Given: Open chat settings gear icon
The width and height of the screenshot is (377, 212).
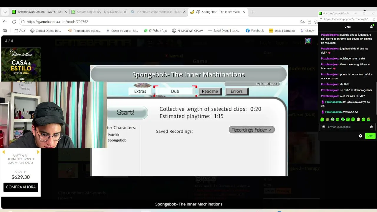Looking at the screenshot, I should pyautogui.click(x=360, y=136).
